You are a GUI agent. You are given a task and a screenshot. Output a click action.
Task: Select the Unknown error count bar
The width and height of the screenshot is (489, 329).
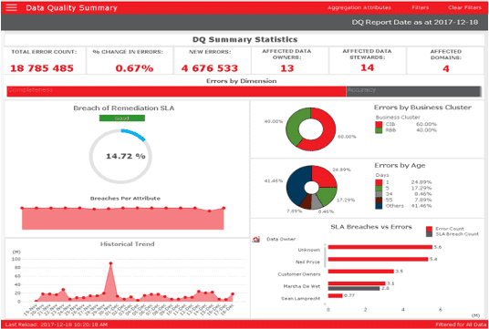click(380, 247)
